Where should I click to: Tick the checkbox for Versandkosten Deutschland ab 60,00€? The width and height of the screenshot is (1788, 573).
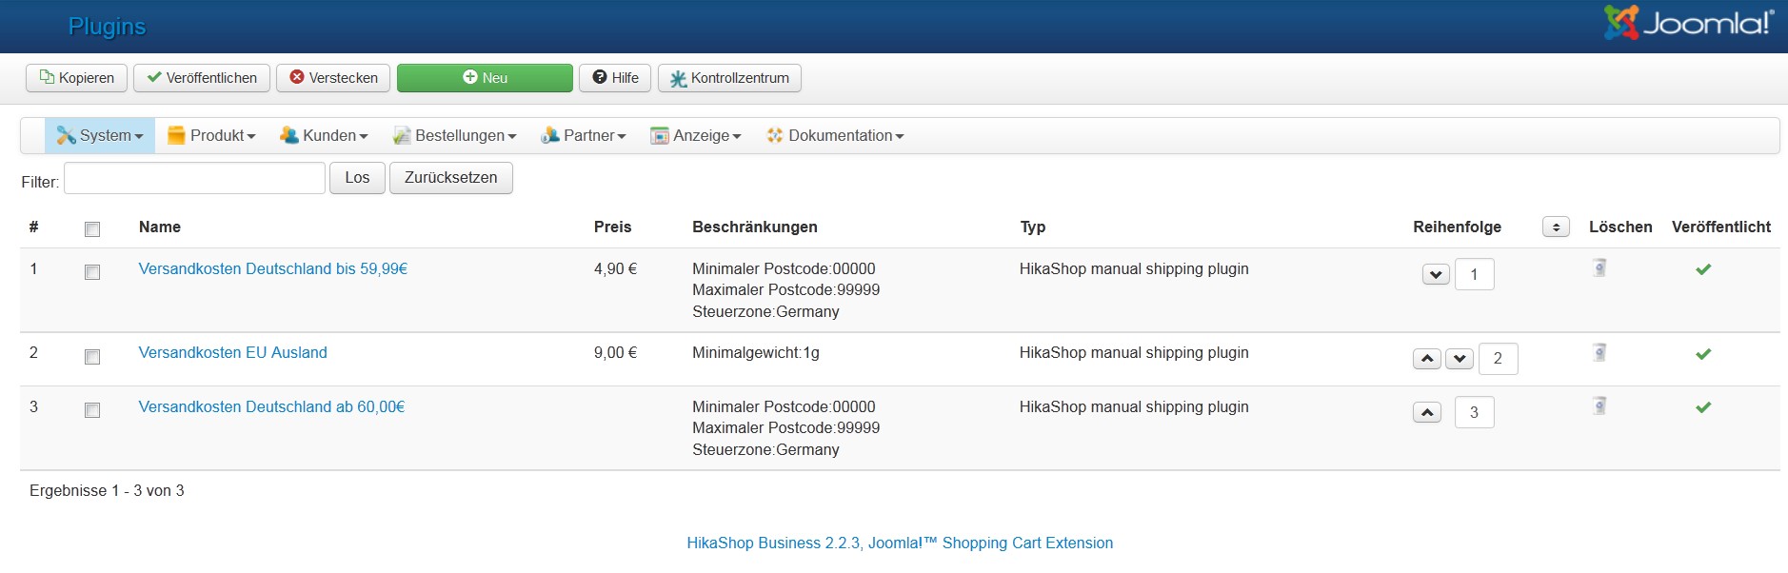tap(92, 410)
